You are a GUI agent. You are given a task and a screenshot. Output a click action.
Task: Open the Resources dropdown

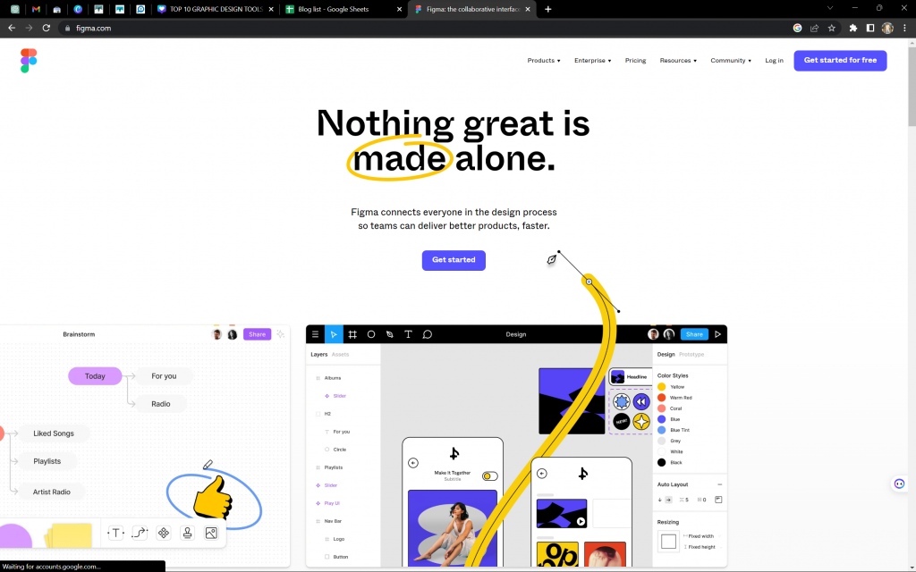tap(678, 61)
